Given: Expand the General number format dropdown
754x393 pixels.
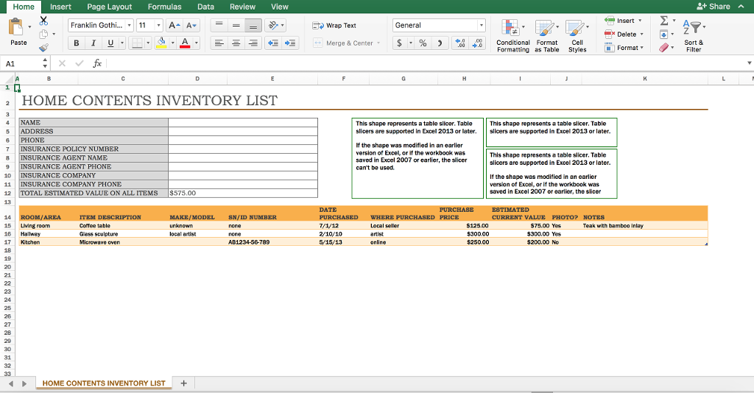Looking at the screenshot, I should tap(482, 25).
